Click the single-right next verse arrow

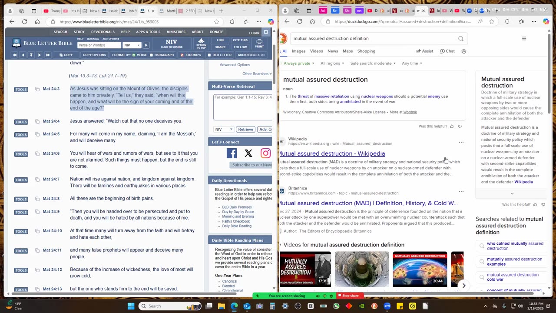39,55
